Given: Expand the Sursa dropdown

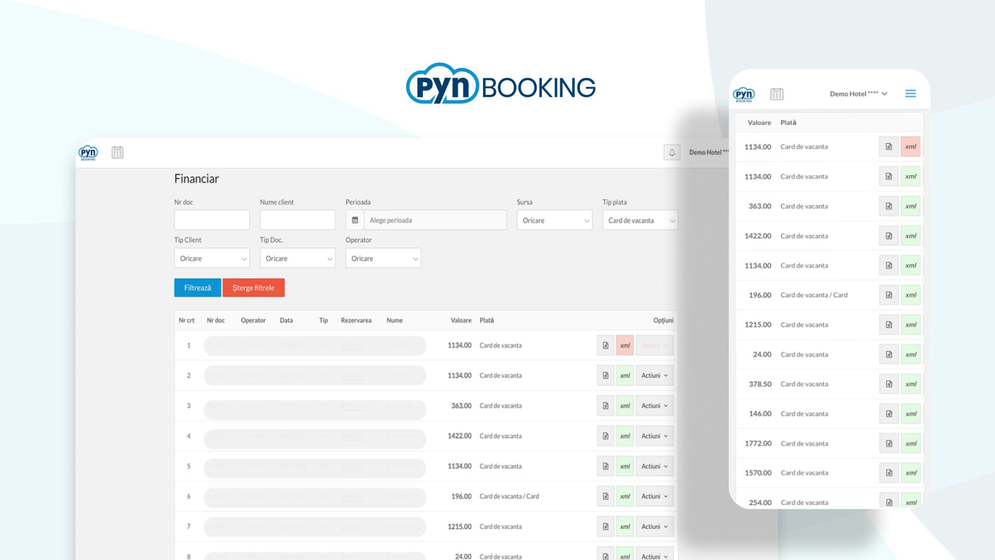Looking at the screenshot, I should point(555,220).
